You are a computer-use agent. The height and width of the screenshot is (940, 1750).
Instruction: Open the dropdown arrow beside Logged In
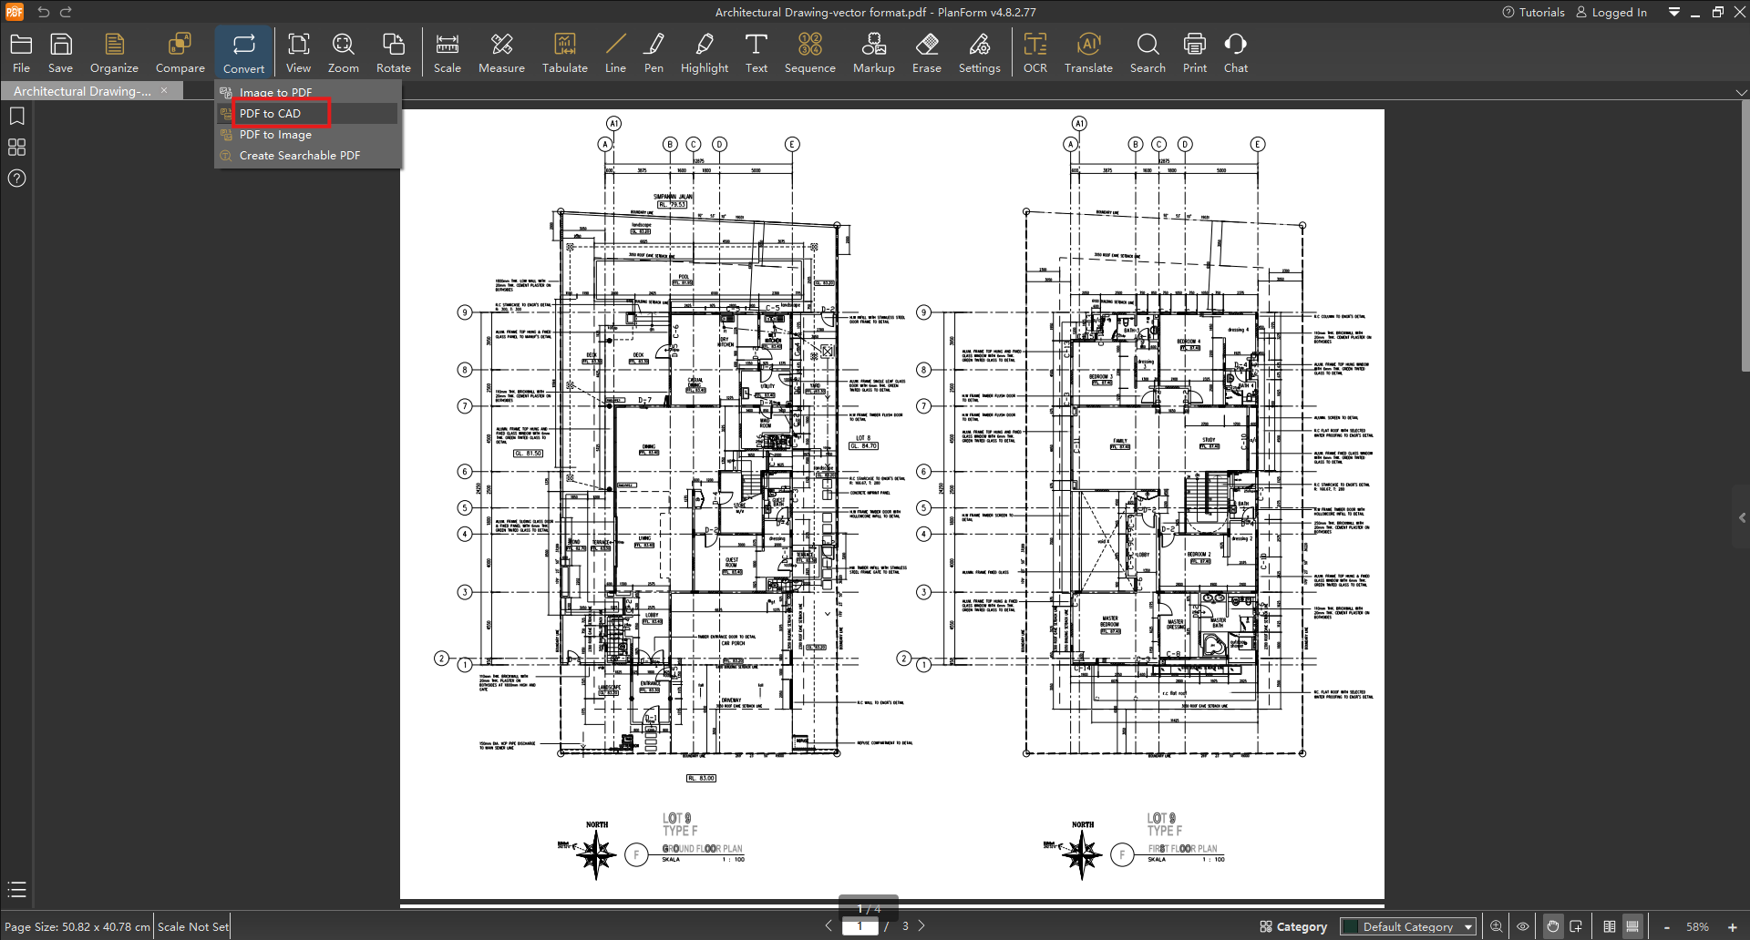(1673, 12)
